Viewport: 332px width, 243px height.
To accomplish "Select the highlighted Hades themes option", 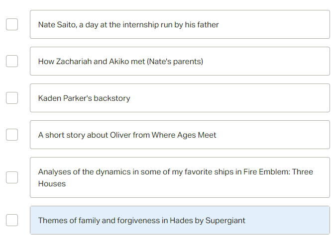I will coord(180,220).
